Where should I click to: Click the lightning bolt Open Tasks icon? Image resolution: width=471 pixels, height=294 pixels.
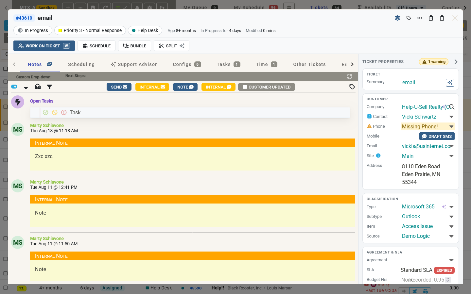18,102
